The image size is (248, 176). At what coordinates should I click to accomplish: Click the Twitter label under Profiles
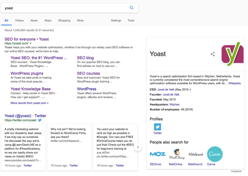pyautogui.click(x=157, y=133)
